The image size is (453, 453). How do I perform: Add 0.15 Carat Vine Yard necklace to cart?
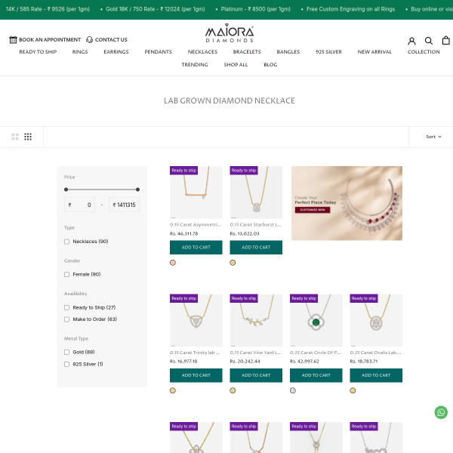pyautogui.click(x=256, y=375)
